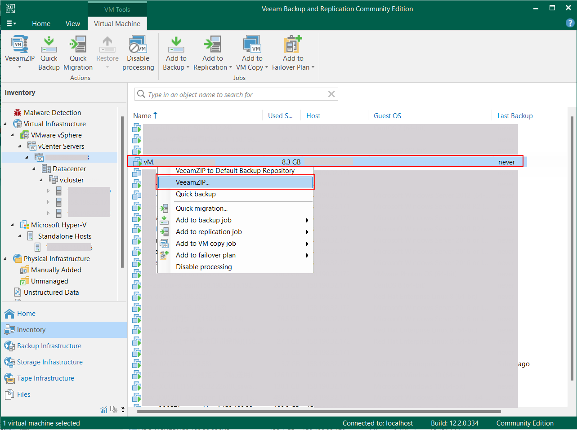Click the Add to Failover Plan ribbon icon
577x430 pixels.
[x=293, y=44]
